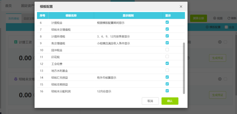Click the 确认 button
The width and height of the screenshot is (237, 114).
(x=170, y=101)
